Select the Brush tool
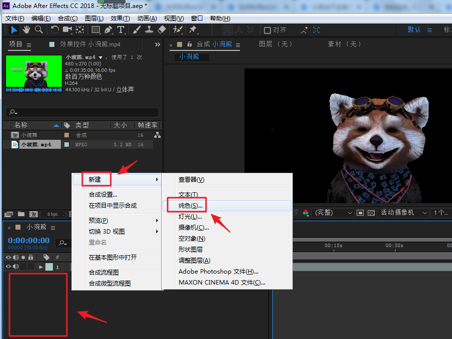Image resolution: width=452 pixels, height=339 pixels. tap(137, 30)
